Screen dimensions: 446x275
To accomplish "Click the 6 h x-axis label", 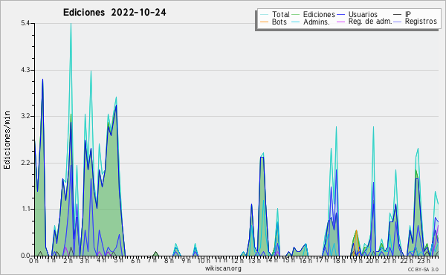I will click(135, 261).
